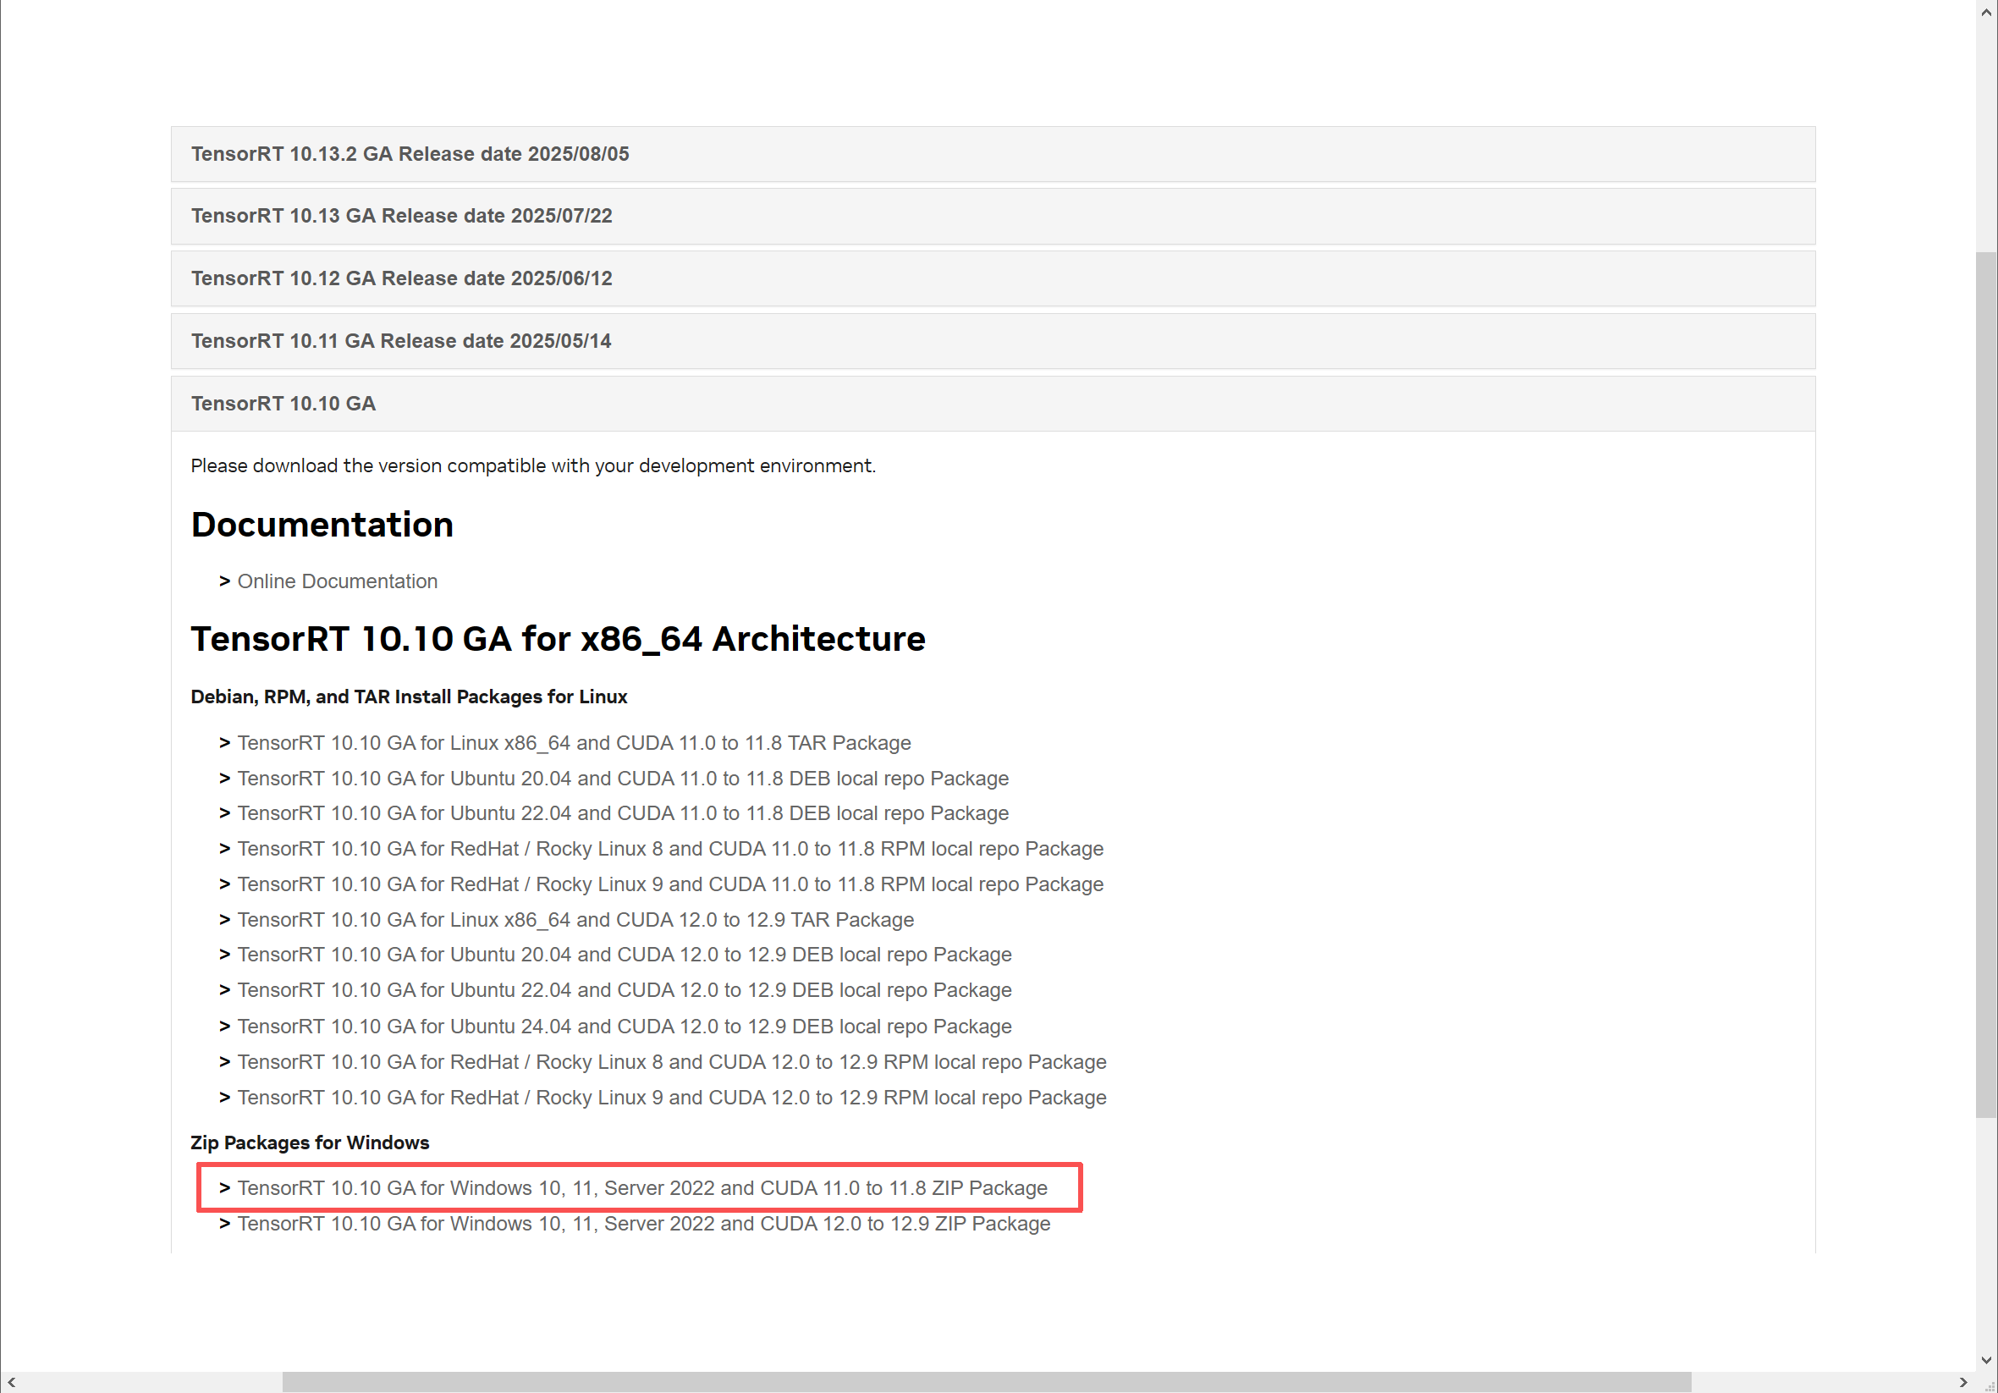Click 'Debian, RPM, and TAR Install Packages' heading
Screen dimensions: 1998x1393
[409, 697]
